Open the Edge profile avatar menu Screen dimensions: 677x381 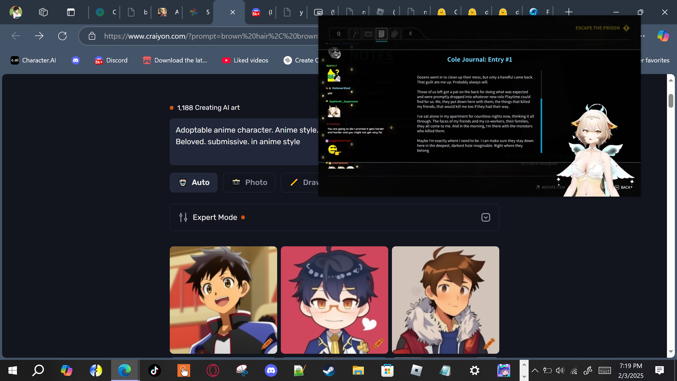16,12
